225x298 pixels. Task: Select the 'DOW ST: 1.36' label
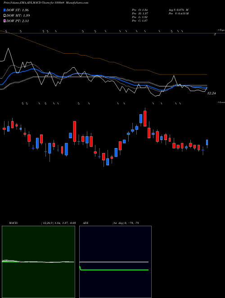point(18,10)
